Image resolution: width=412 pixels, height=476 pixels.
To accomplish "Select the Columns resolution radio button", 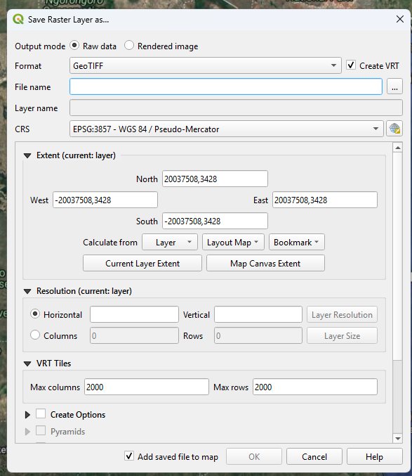I will pyautogui.click(x=35, y=335).
